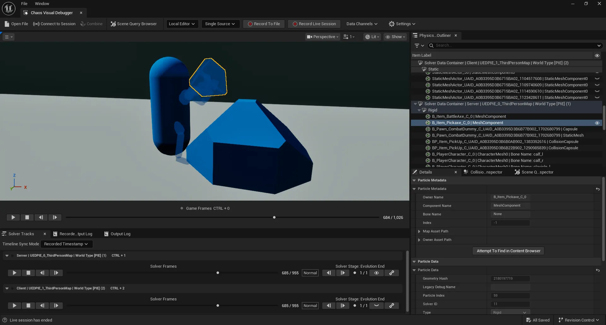Start Record To File

click(264, 24)
